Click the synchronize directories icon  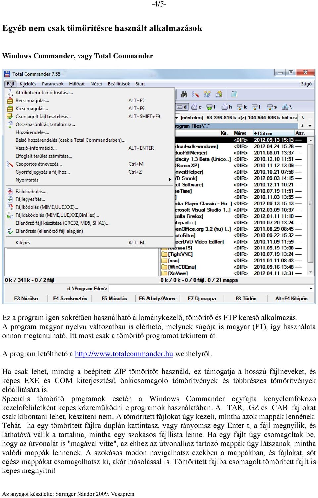(x=207, y=94)
